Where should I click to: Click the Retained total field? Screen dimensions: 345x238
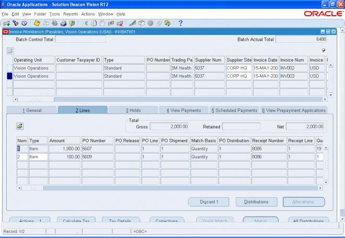pyautogui.click(x=241, y=127)
